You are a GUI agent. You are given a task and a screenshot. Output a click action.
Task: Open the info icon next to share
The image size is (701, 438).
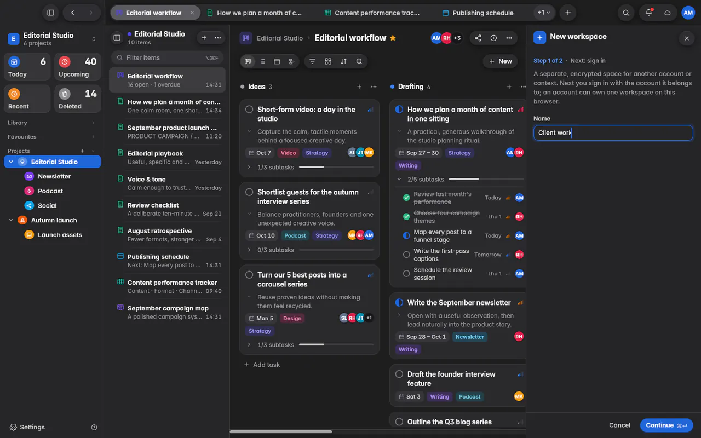click(493, 38)
